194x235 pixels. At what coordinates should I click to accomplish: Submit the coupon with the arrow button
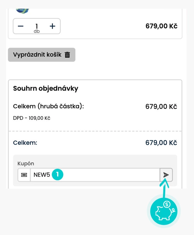pyautogui.click(x=166, y=175)
